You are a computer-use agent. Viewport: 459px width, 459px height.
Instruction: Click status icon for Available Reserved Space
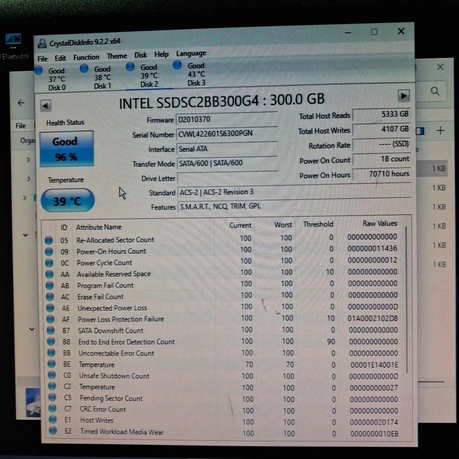coord(49,274)
